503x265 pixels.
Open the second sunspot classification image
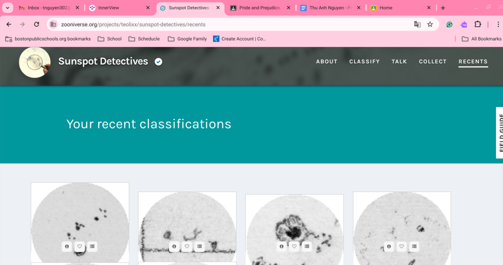(x=187, y=227)
